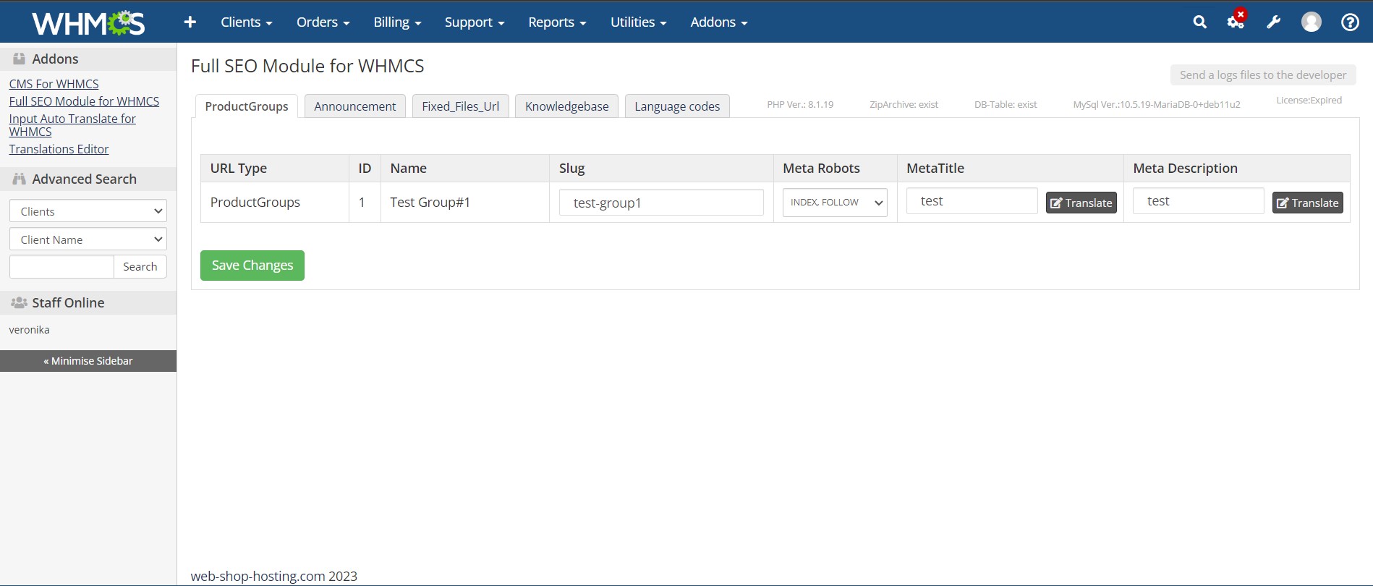Open the Utilities menu
Image resolution: width=1373 pixels, height=586 pixels.
638,22
